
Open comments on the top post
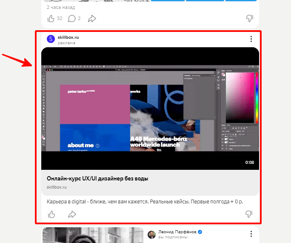pyautogui.click(x=72, y=18)
